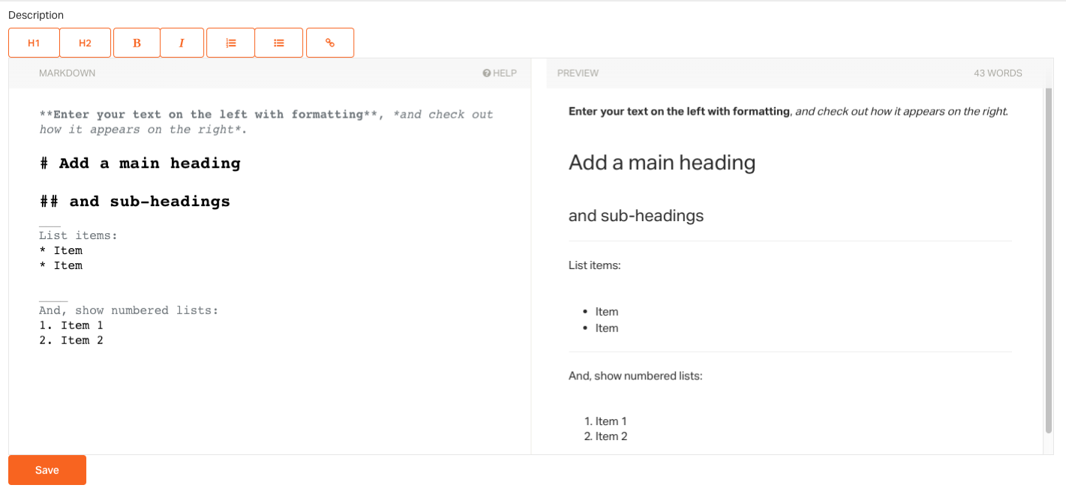This screenshot has width=1066, height=494.
Task: Click the question mark icon beside HELP
Action: (486, 73)
